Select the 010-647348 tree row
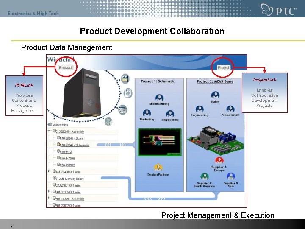Image resolution: width=305 pixels, height=229 pixels. click(83, 158)
